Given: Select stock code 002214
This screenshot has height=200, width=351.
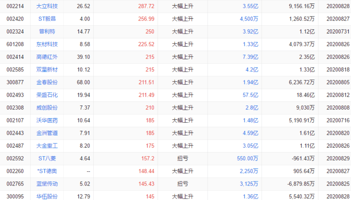Looking at the screenshot, I should pos(15,6).
